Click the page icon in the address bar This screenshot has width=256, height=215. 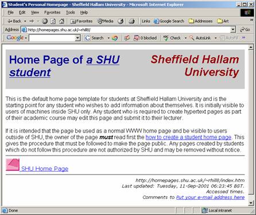tap(24, 30)
